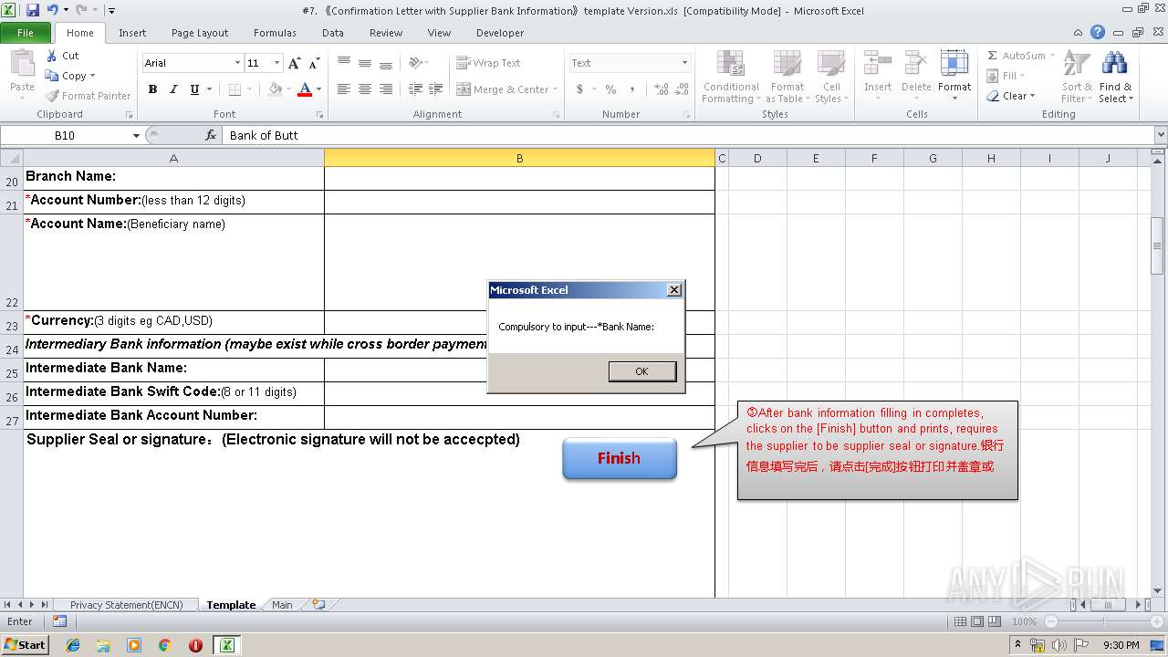The width and height of the screenshot is (1168, 657).
Task: Expand the AutoSum dropdown arrow
Action: 1052,56
